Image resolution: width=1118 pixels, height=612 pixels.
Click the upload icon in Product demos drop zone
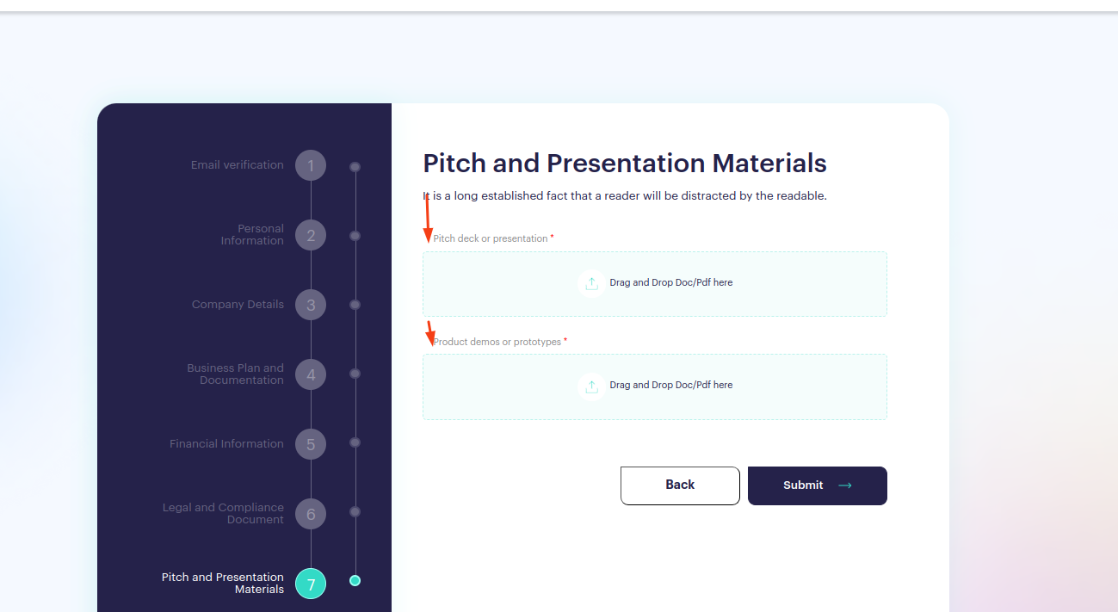(591, 386)
